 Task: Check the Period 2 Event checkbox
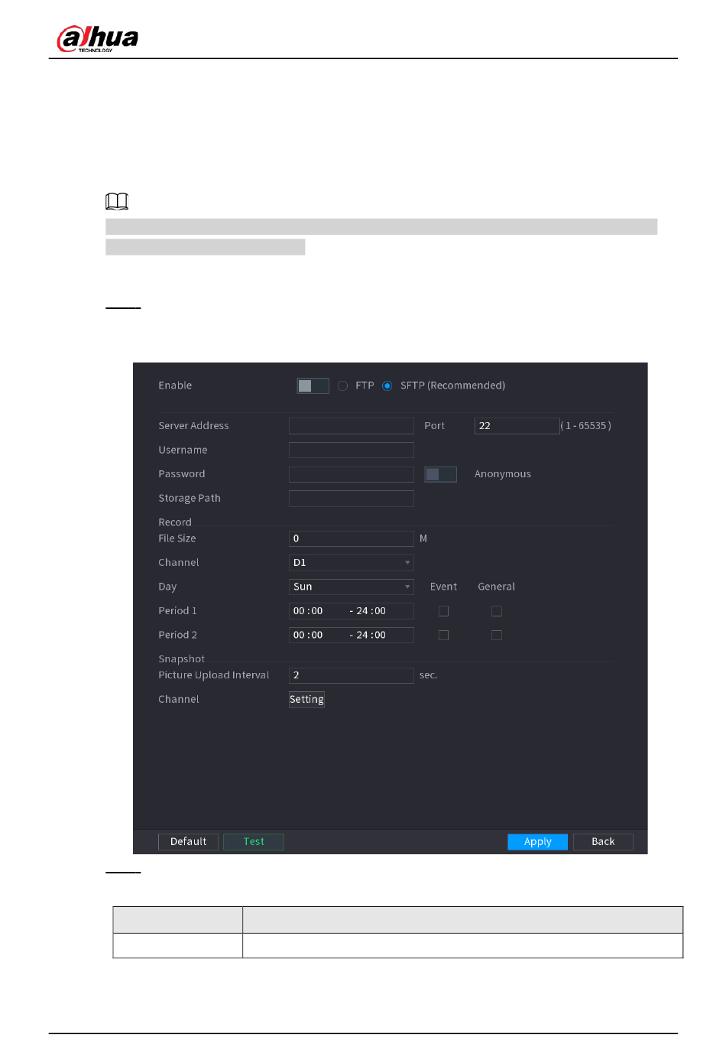pos(443,636)
